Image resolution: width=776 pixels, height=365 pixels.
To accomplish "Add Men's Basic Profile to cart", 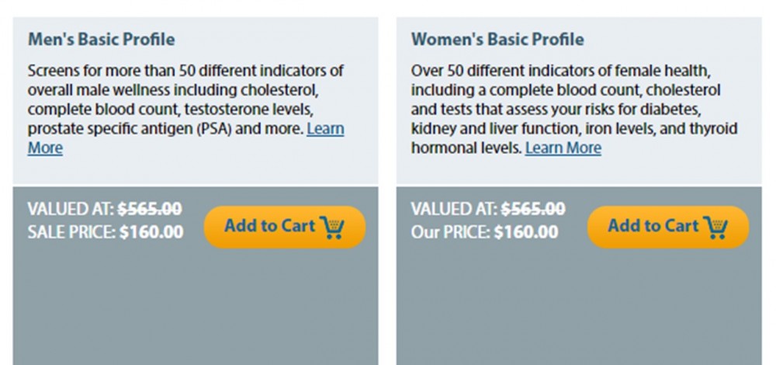I will tap(285, 227).
